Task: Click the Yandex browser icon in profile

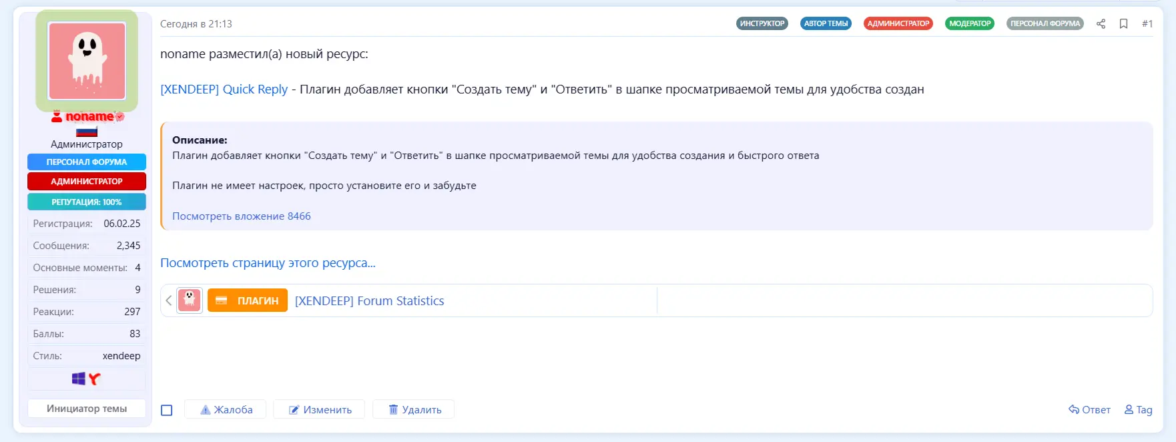Action: [95, 379]
